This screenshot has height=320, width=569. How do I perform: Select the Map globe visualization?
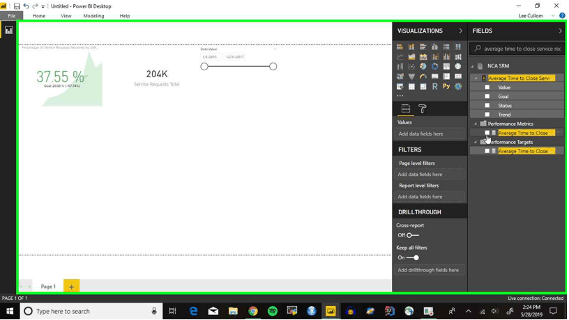point(458,67)
